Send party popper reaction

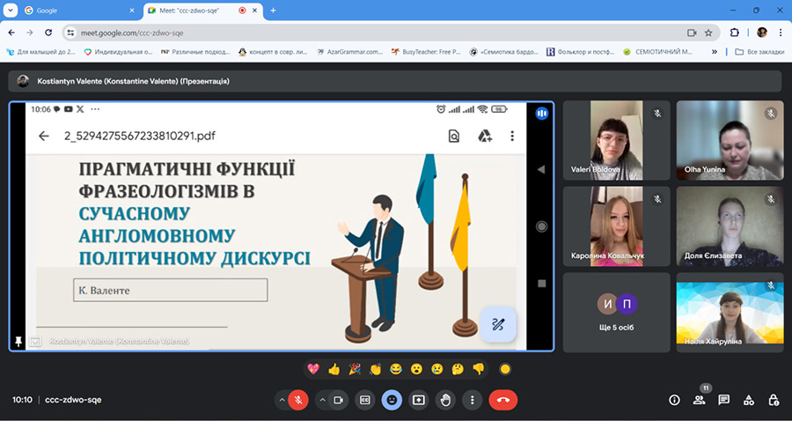click(355, 369)
